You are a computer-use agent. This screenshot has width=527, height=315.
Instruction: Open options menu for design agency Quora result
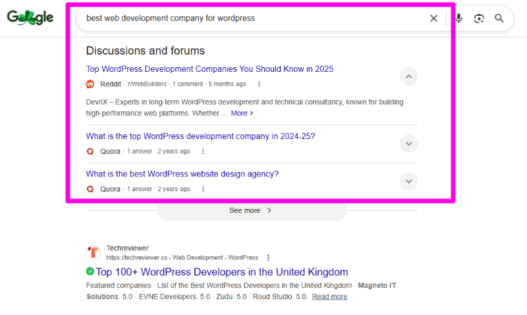coord(203,189)
